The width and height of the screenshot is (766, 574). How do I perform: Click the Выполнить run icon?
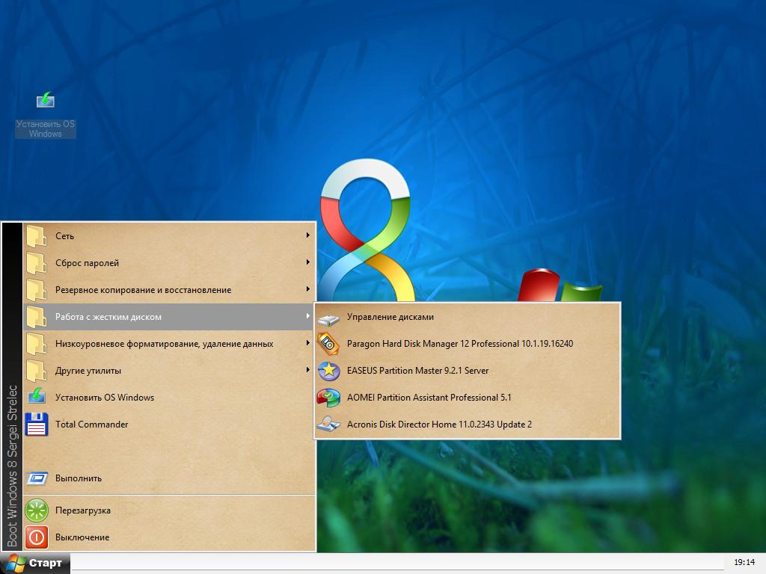click(x=37, y=478)
